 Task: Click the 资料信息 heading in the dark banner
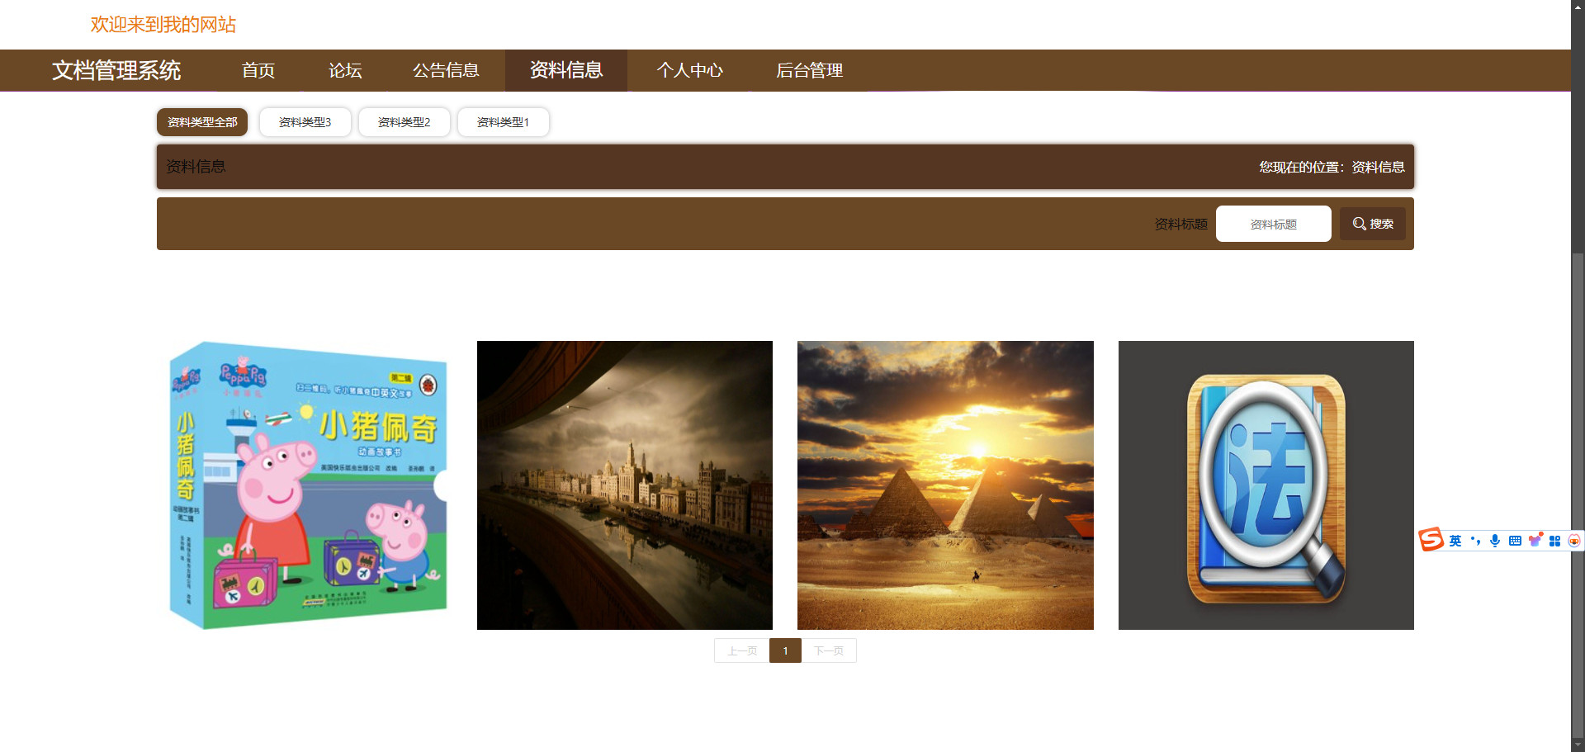[196, 167]
